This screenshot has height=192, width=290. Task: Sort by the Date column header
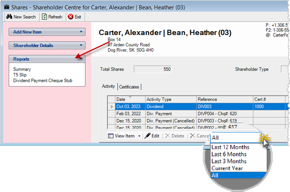click(130, 99)
